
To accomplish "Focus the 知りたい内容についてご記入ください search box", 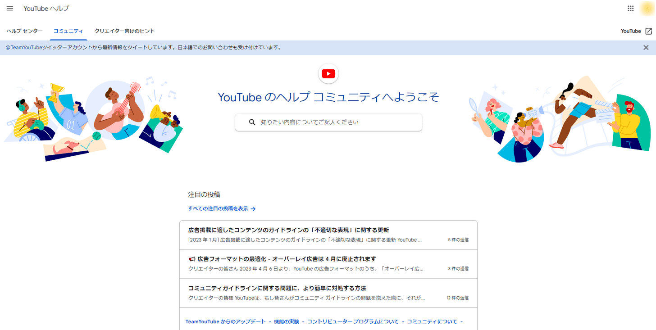I will click(328, 122).
